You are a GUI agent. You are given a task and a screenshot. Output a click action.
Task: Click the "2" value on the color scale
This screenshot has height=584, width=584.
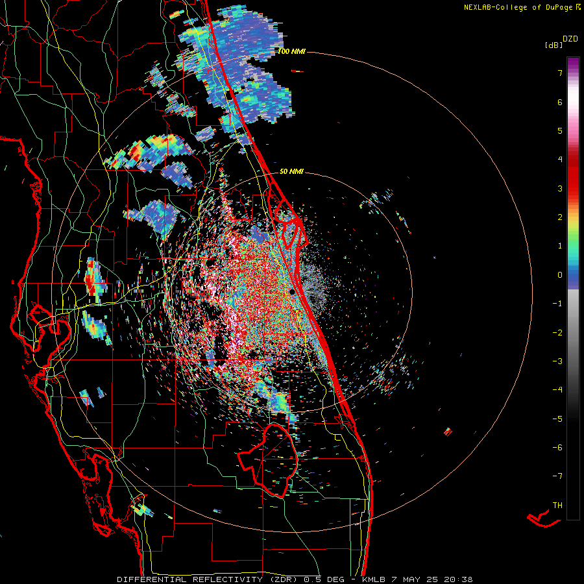(560, 217)
